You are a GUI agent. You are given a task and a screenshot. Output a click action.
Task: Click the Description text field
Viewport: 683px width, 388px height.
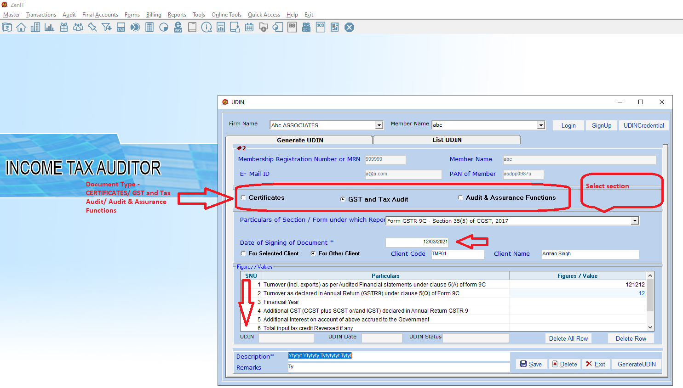399,356
